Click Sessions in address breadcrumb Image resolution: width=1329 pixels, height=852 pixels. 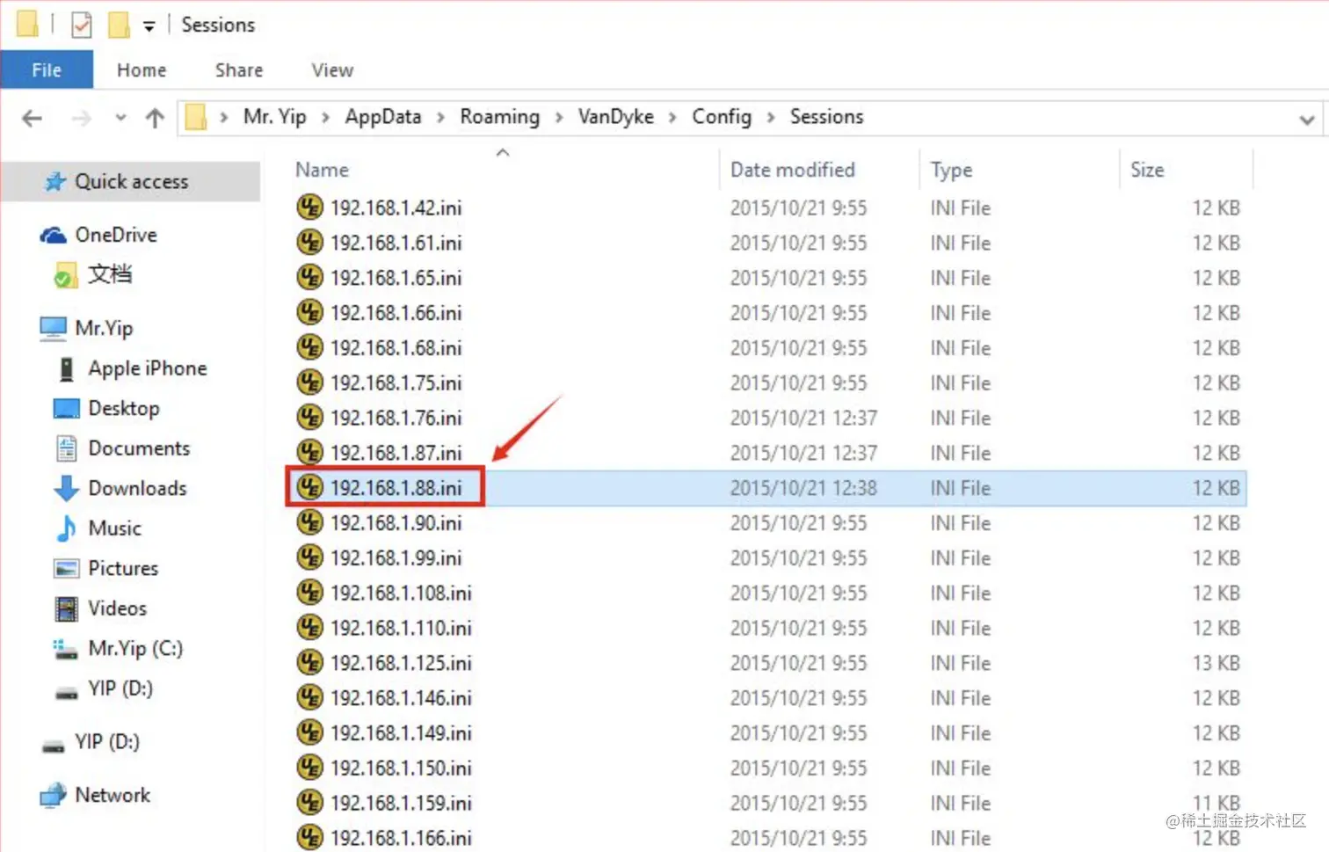click(826, 117)
